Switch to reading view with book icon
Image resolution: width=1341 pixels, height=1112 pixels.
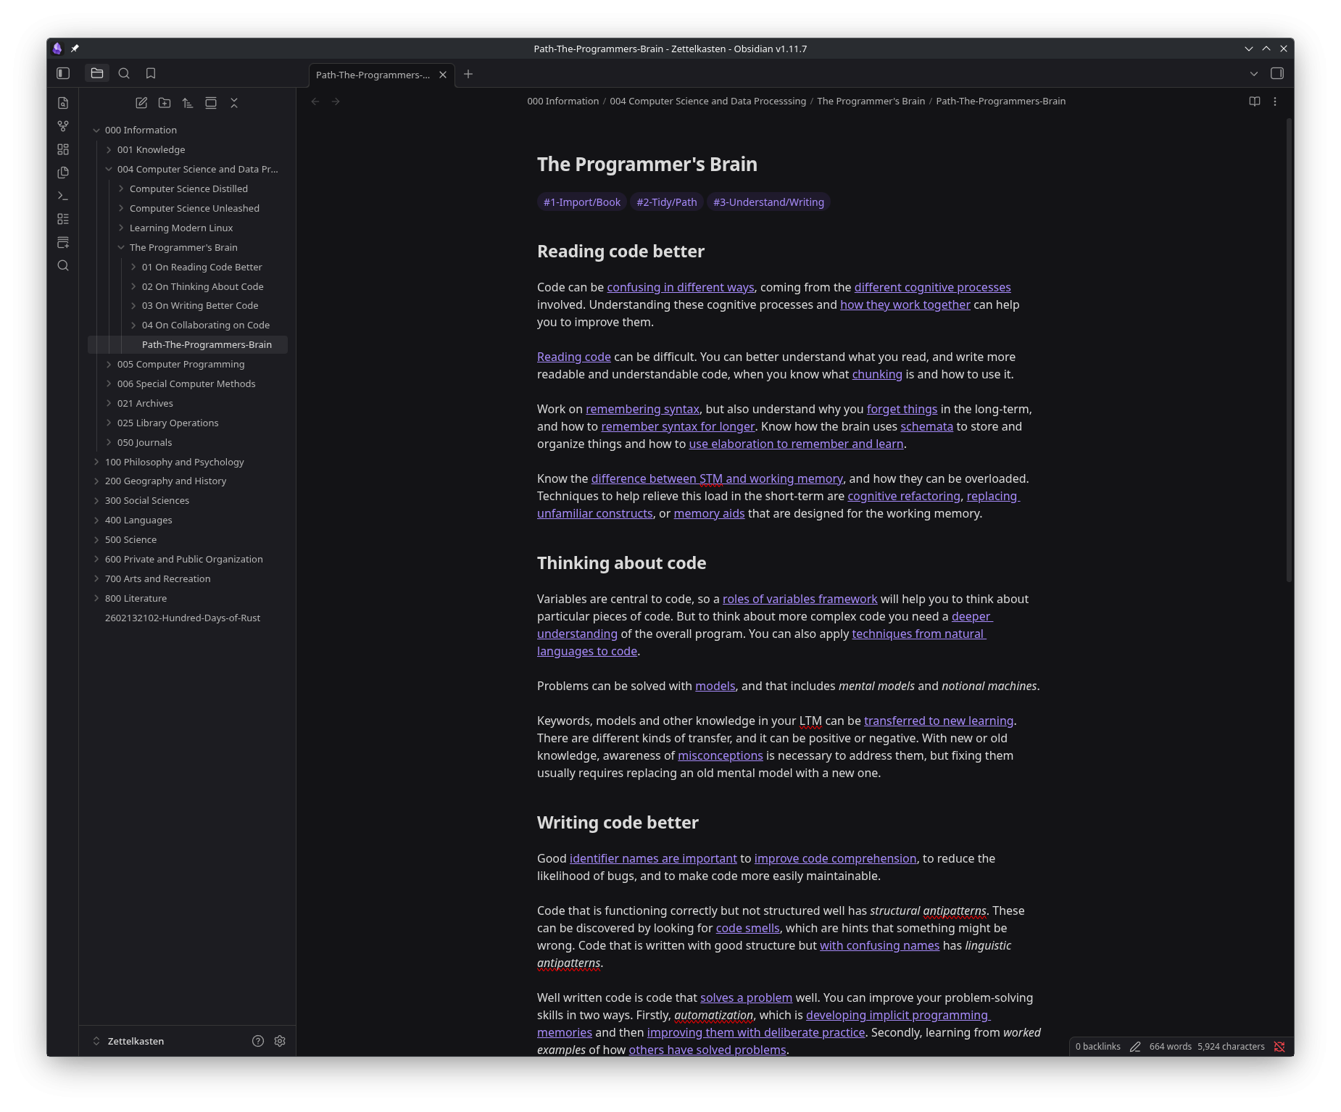1255,101
